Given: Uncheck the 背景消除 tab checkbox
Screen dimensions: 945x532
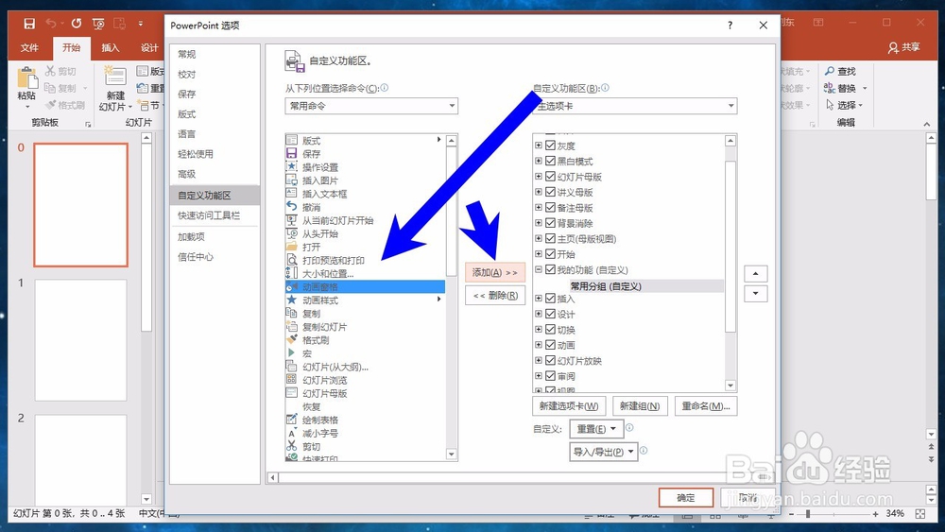Looking at the screenshot, I should [550, 223].
